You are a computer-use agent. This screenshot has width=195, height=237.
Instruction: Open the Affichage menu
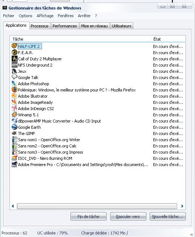(x=45, y=16)
